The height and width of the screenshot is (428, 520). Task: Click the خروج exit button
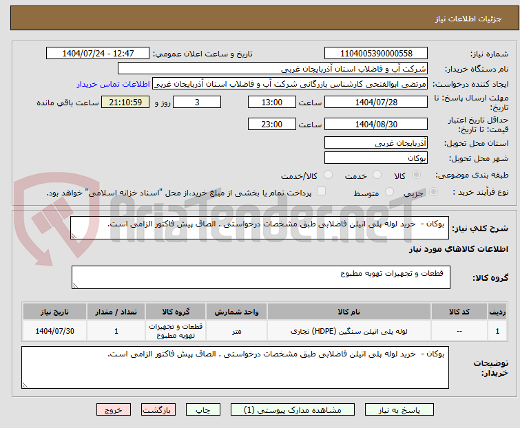[x=114, y=409]
